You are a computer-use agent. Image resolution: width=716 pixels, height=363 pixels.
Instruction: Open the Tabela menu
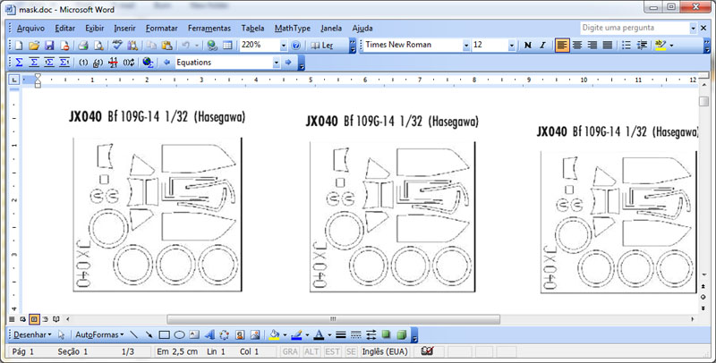(x=252, y=29)
